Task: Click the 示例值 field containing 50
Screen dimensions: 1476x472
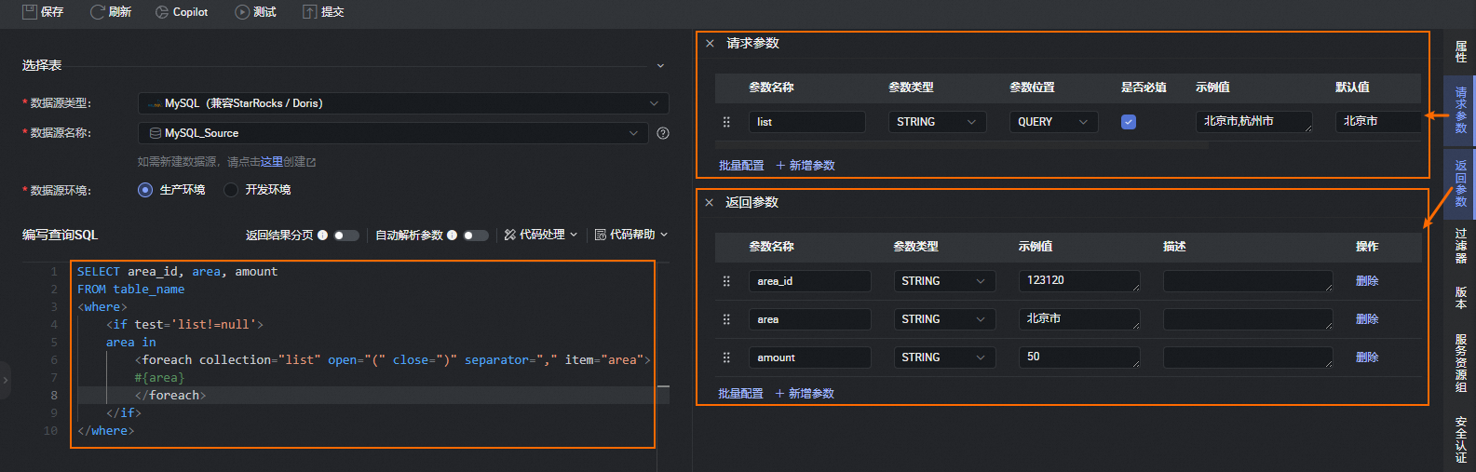Action: (1079, 357)
